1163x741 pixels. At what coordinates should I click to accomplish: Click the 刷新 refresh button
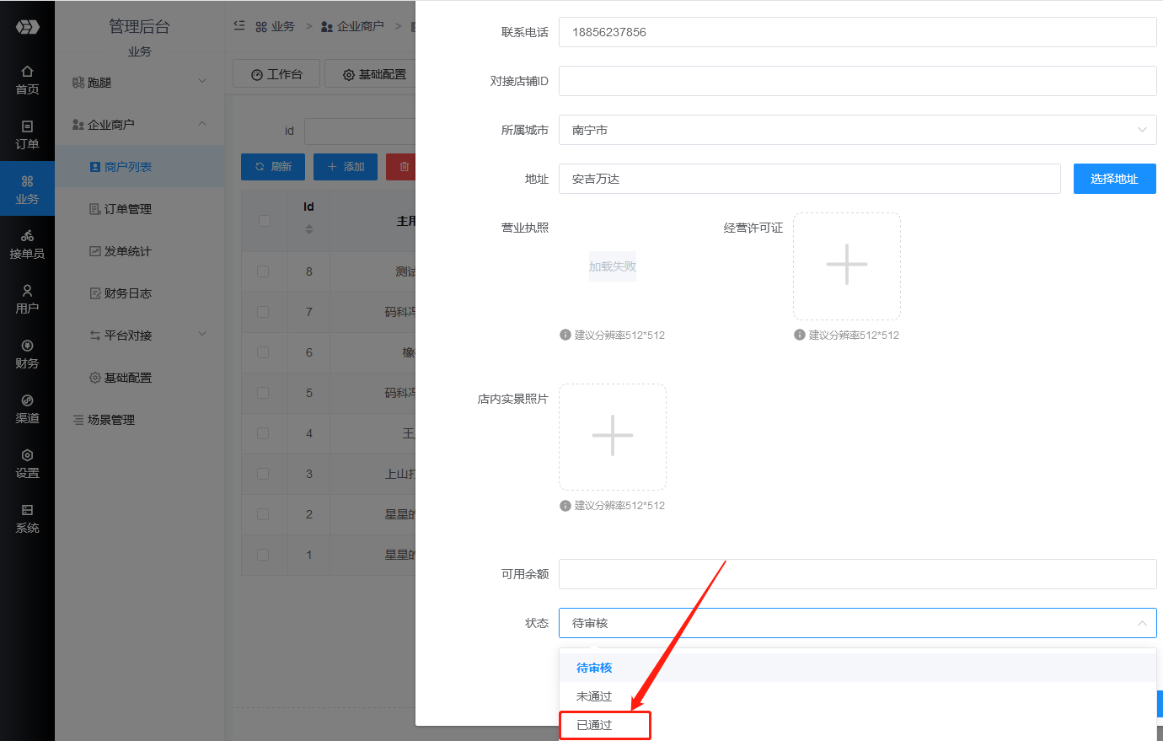(x=273, y=167)
